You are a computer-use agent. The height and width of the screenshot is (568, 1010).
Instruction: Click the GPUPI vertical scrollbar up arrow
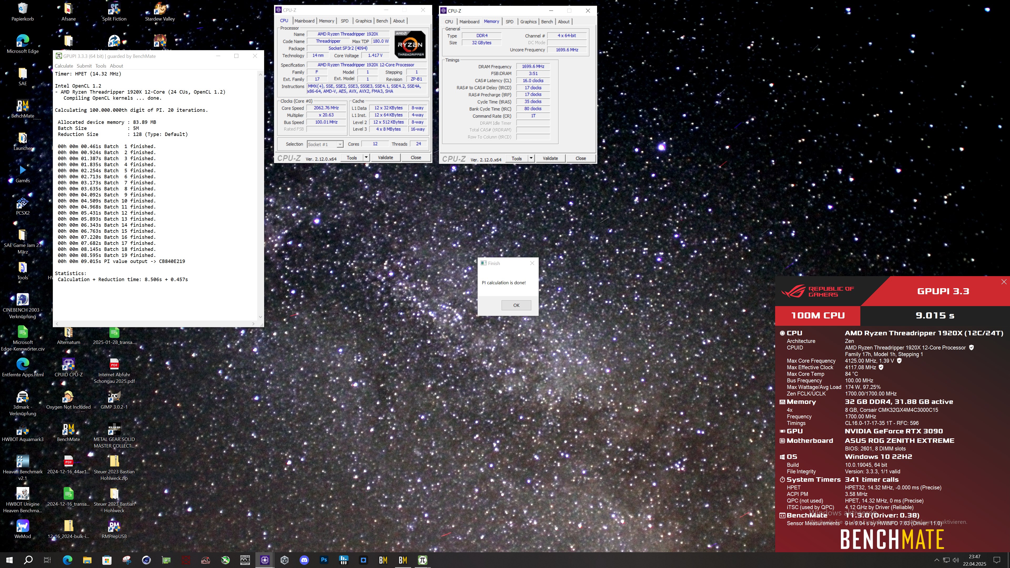click(260, 74)
